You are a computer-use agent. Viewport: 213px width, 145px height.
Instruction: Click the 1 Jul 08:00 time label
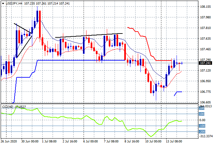pos(49,141)
